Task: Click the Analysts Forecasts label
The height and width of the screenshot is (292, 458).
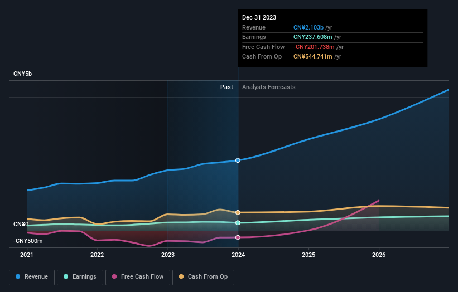Action: pos(268,87)
